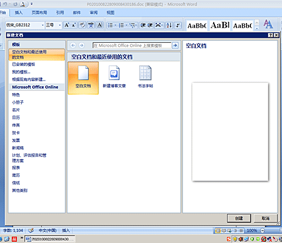The image size is (282, 243).
Task: Expand the styles gallery scroll arrow
Action: [x=257, y=28]
